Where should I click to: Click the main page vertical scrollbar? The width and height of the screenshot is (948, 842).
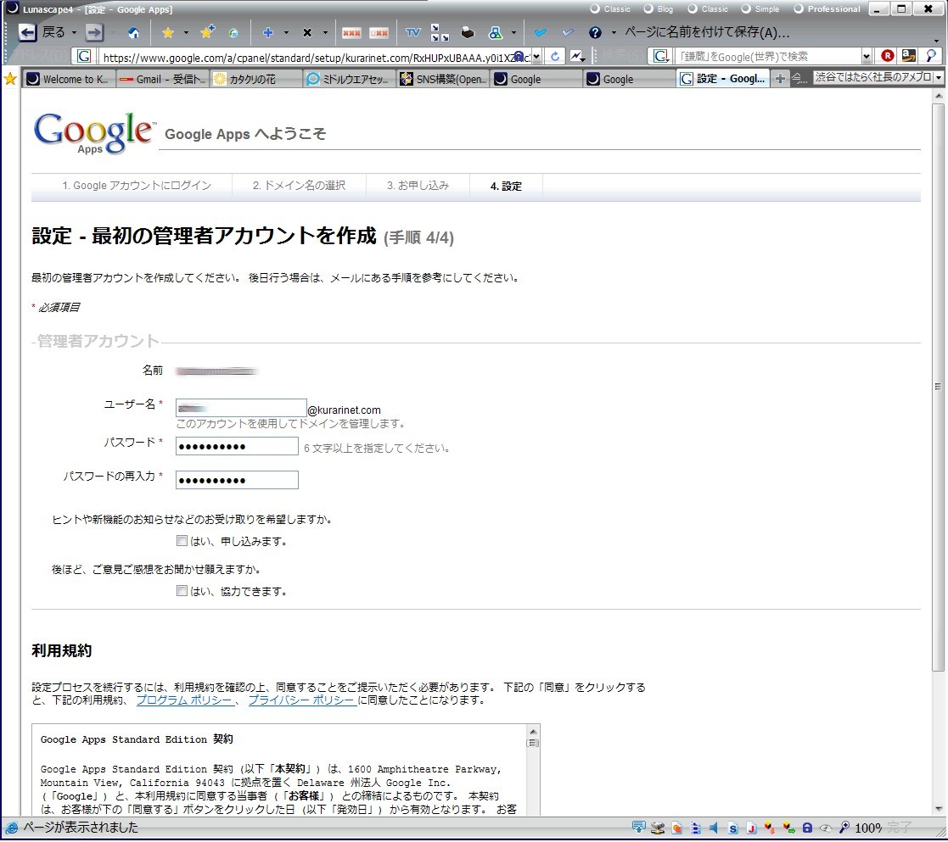(939, 387)
